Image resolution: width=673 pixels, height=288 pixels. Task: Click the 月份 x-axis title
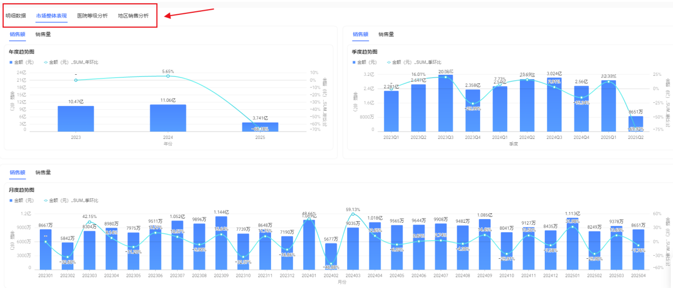pyautogui.click(x=342, y=281)
